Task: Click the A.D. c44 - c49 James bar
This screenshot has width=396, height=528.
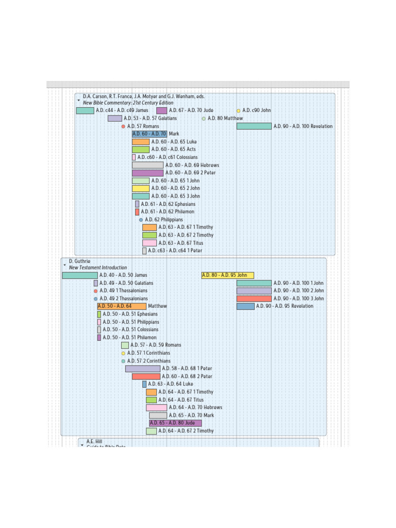Action: [x=85, y=110]
